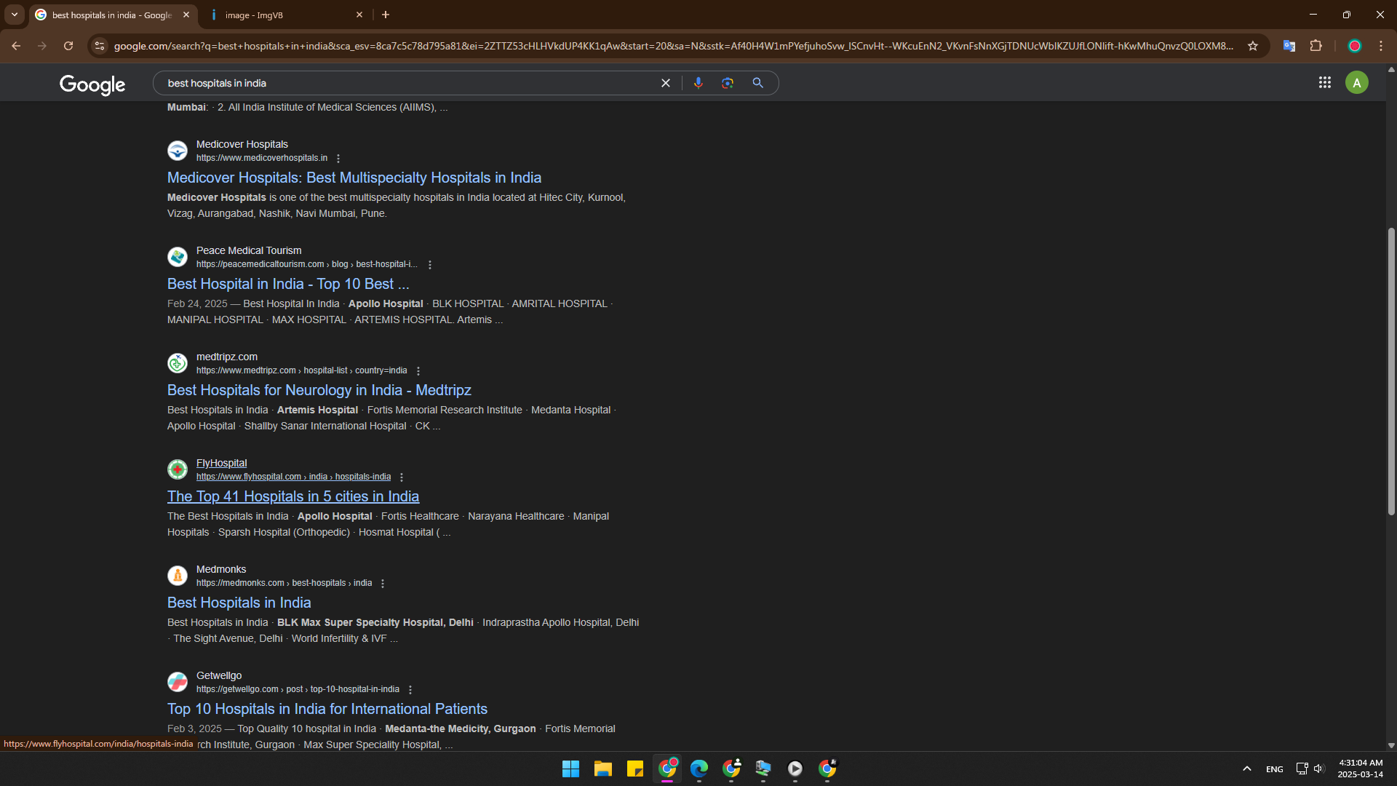This screenshot has height=786, width=1397.
Task: Click FlyHospital site favicon
Action: pyautogui.click(x=178, y=469)
